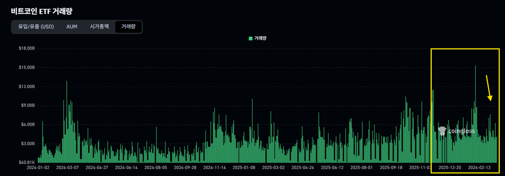
Task: Click the $40.81K axis label
Action: click(26, 162)
